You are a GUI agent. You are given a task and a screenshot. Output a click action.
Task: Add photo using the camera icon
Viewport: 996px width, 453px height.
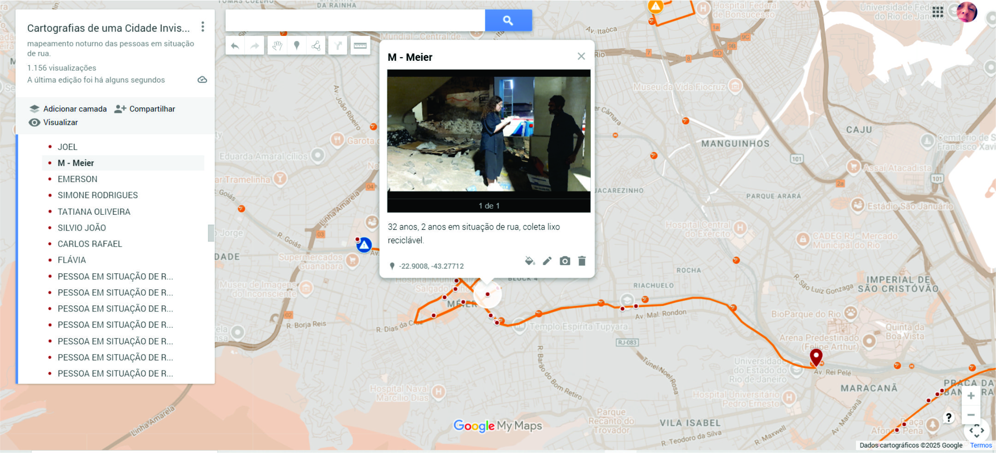(x=565, y=261)
